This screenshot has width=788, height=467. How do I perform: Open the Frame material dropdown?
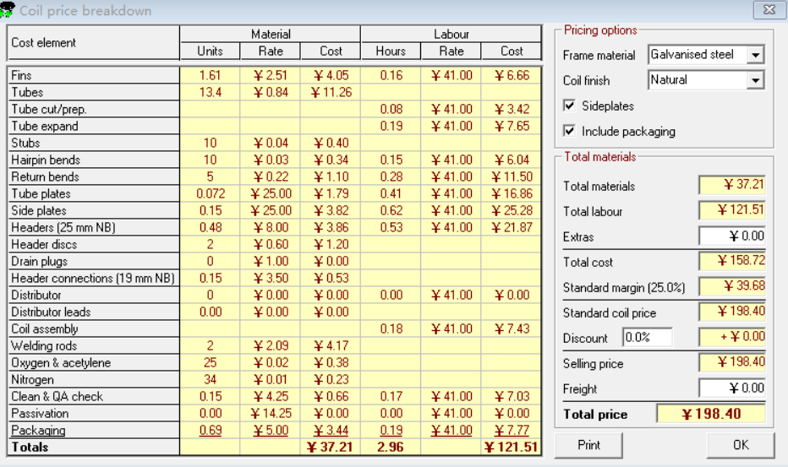coord(755,55)
